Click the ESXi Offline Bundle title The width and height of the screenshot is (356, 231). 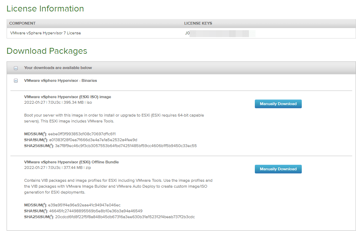coord(71,162)
